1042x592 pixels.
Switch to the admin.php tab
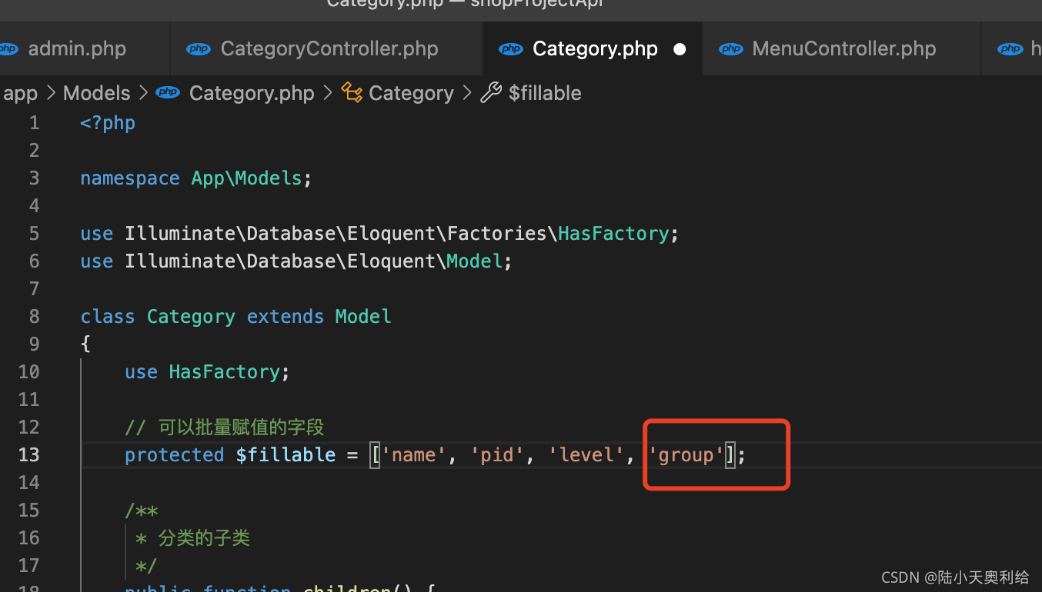click(77, 48)
